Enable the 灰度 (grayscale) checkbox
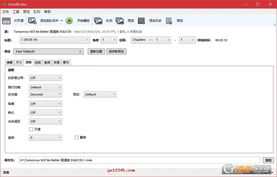 tap(31, 129)
